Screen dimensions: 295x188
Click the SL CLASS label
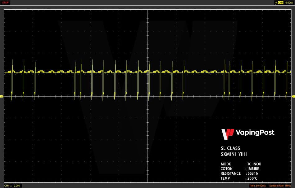pyautogui.click(x=230, y=148)
